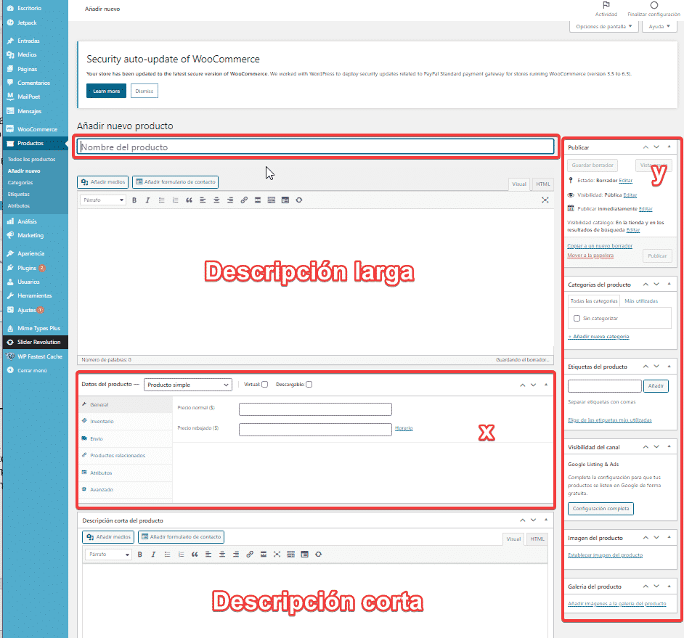Insert a link using the editor toolbar

pyautogui.click(x=244, y=200)
